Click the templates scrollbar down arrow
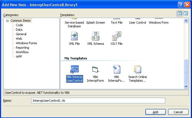Viewport: 192px width, 118px height. [186, 86]
